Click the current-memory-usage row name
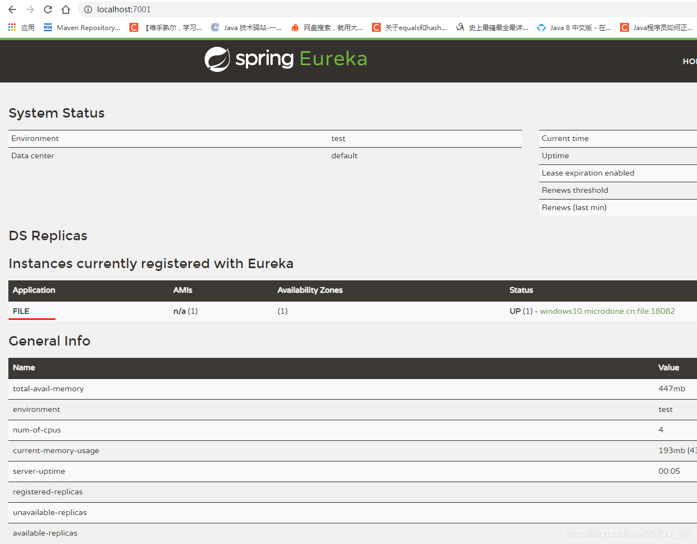 tap(56, 450)
